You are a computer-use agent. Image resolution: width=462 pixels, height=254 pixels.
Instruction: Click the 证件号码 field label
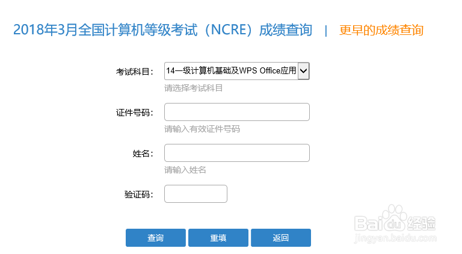135,113
